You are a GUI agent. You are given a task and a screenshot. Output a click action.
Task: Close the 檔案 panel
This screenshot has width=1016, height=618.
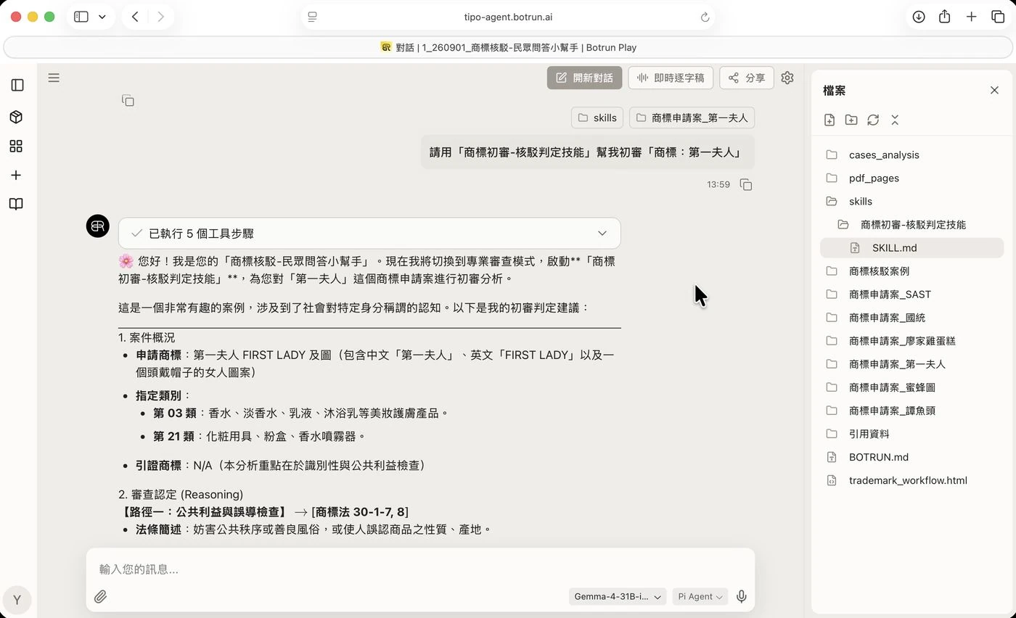tap(994, 90)
